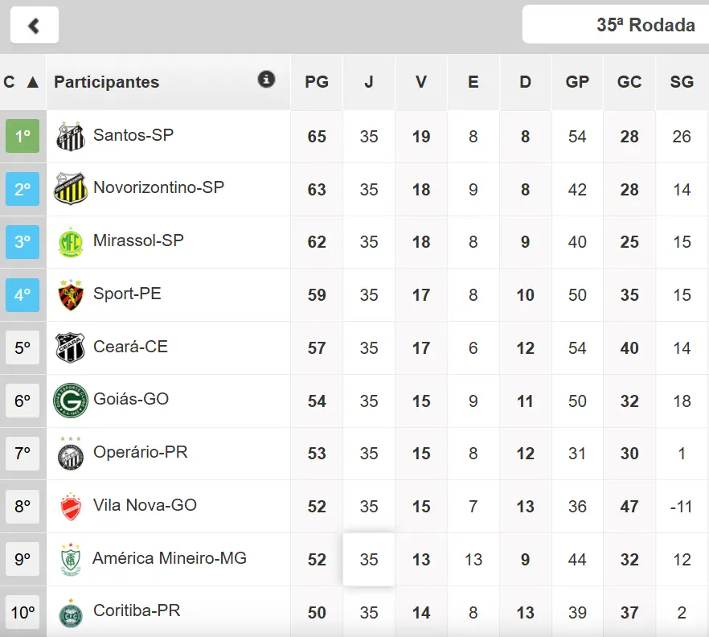This screenshot has width=709, height=637.
Task: Open the América Mineiro-MG team link
Action: tap(170, 558)
